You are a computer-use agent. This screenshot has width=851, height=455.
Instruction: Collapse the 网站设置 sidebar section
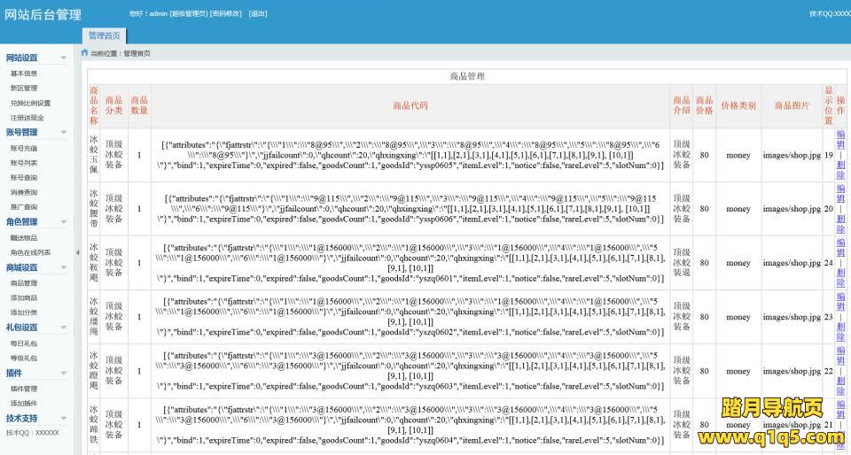[63, 58]
